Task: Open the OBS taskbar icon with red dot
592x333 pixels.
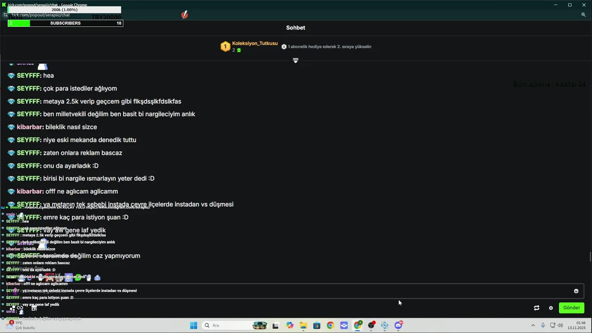Action: point(371,326)
